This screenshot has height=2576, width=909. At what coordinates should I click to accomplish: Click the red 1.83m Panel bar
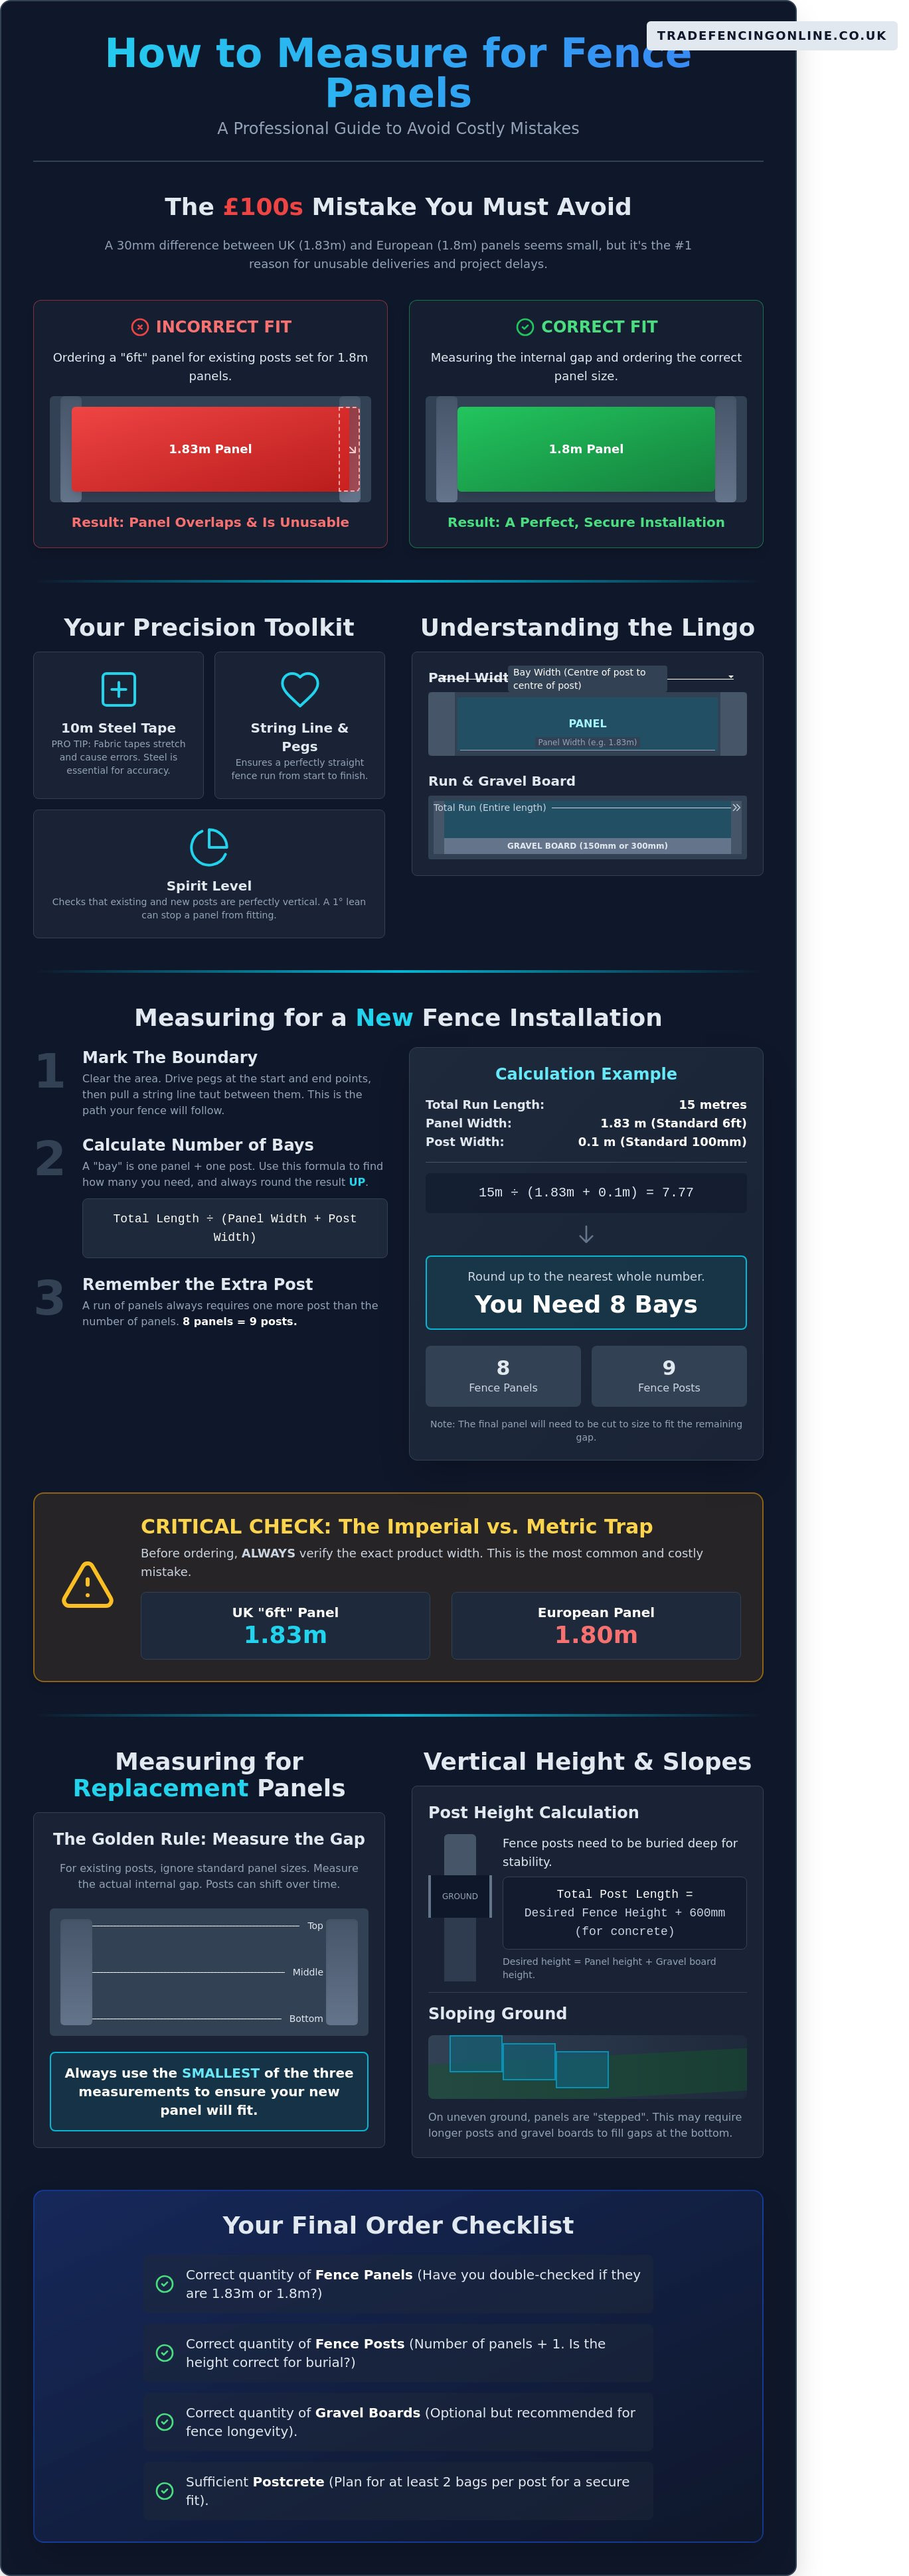coord(210,449)
